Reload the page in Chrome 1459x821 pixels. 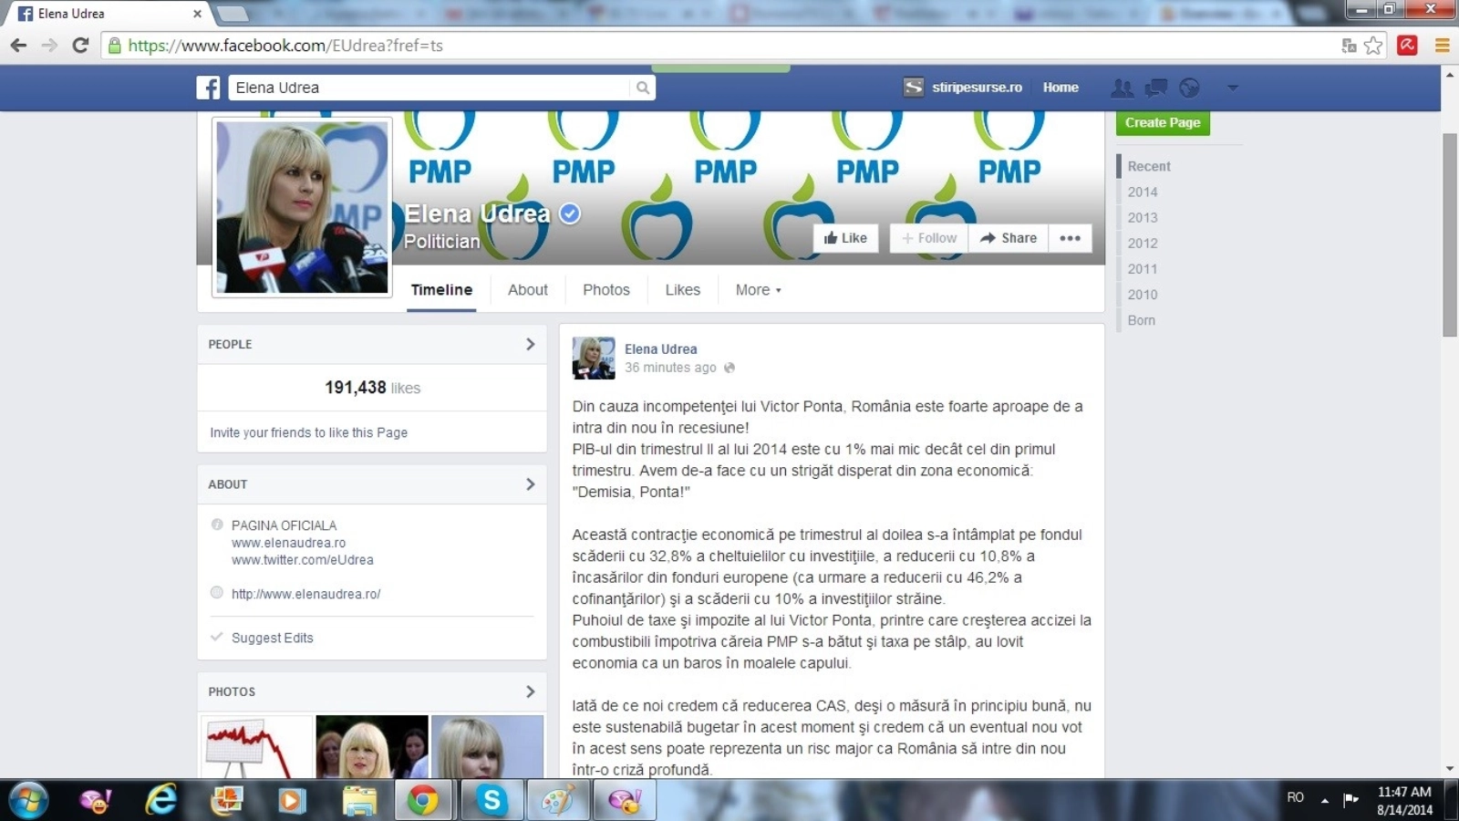[80, 46]
